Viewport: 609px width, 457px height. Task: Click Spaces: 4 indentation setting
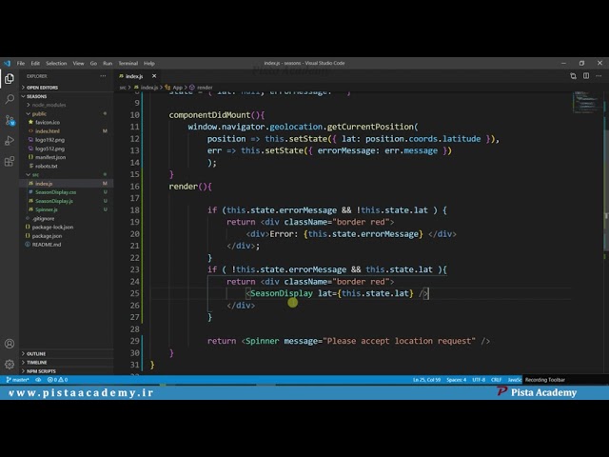pos(457,380)
